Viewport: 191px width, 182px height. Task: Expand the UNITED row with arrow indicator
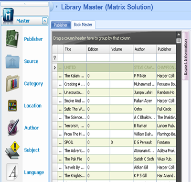(x=55, y=68)
